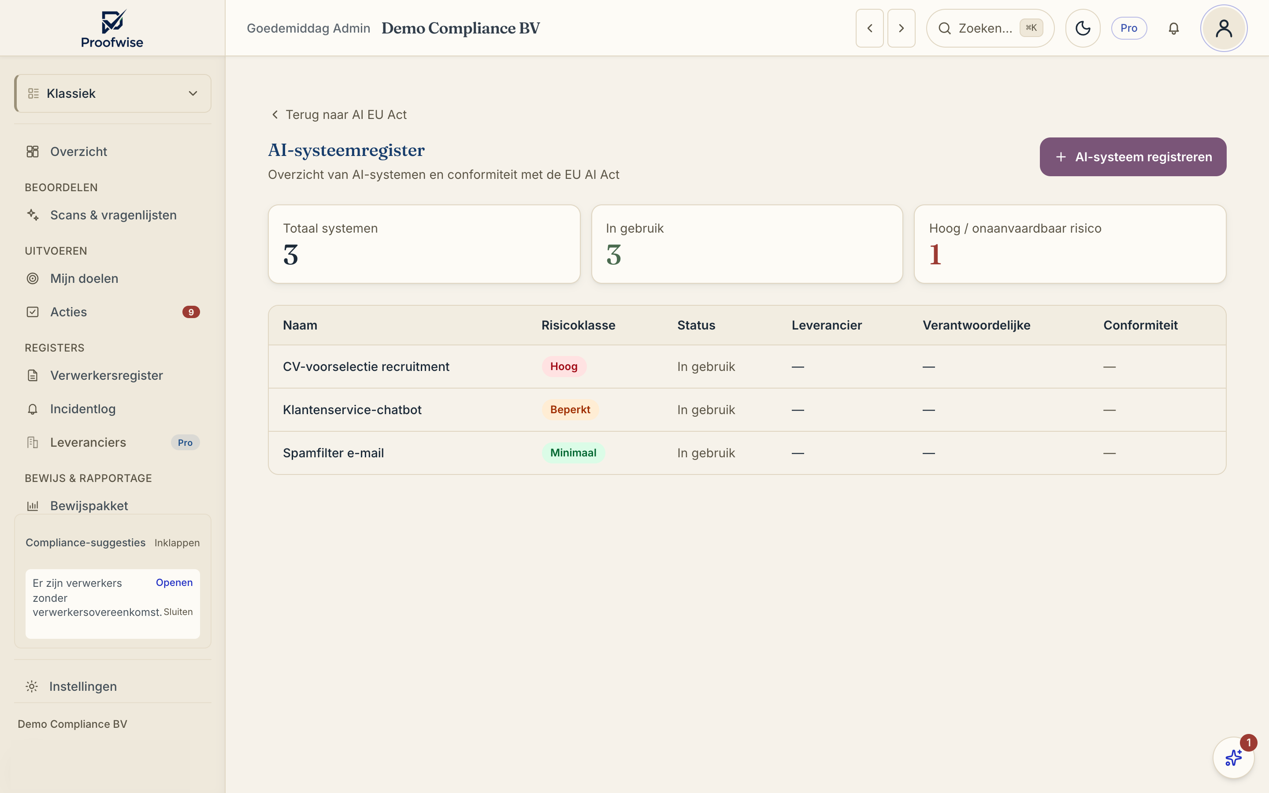Click the Beperkt risk badge
This screenshot has height=793, width=1269.
coord(570,410)
